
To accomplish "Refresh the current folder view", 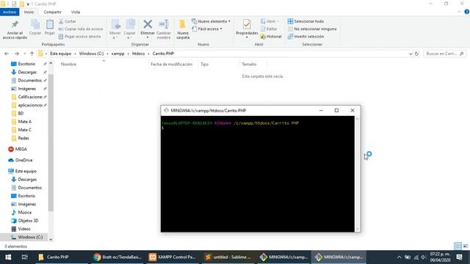I will 416,54.
